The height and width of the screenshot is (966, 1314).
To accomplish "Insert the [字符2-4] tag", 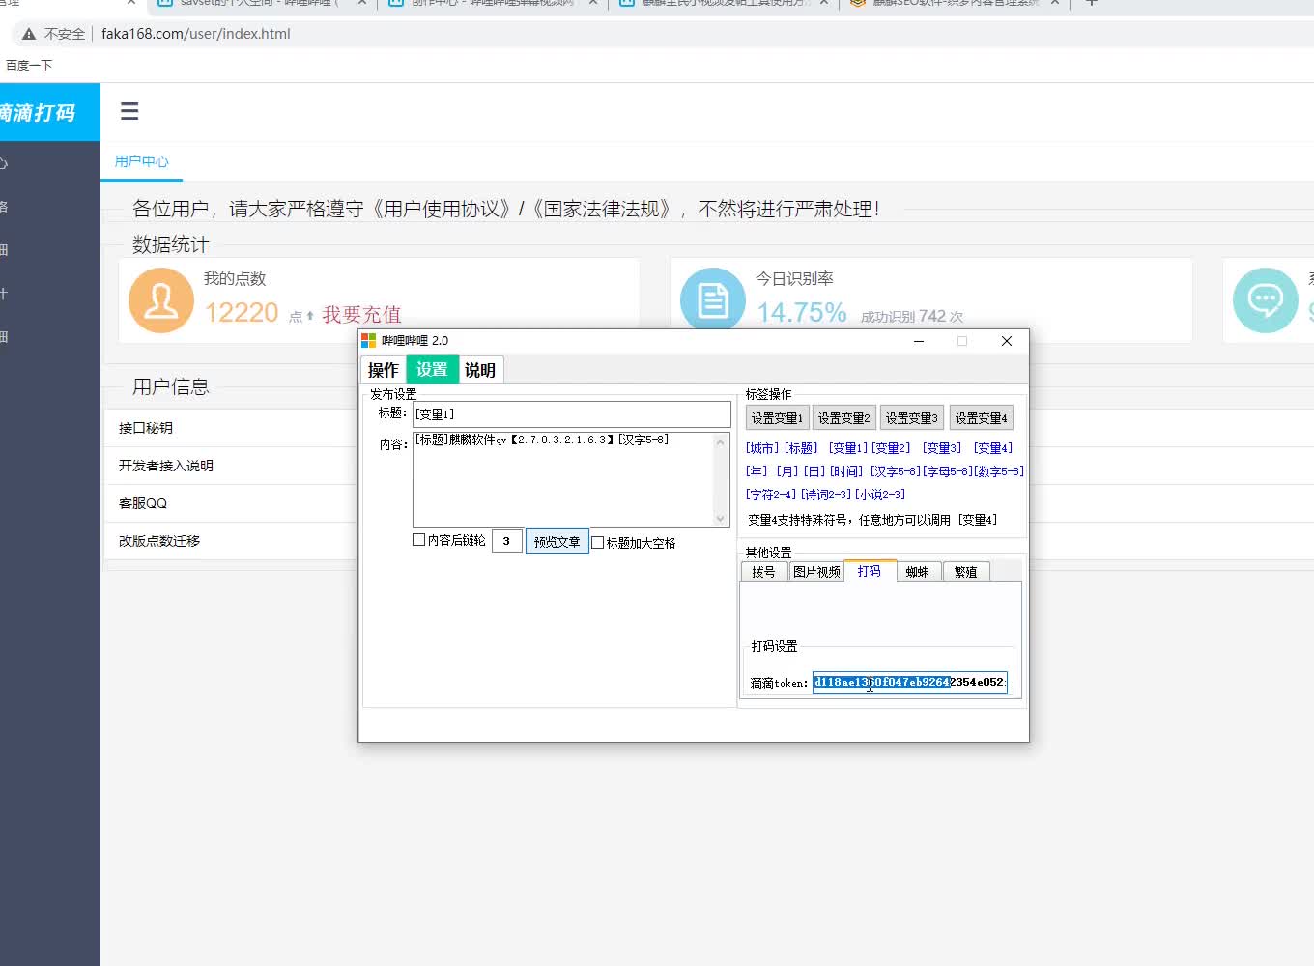I will 771,495.
